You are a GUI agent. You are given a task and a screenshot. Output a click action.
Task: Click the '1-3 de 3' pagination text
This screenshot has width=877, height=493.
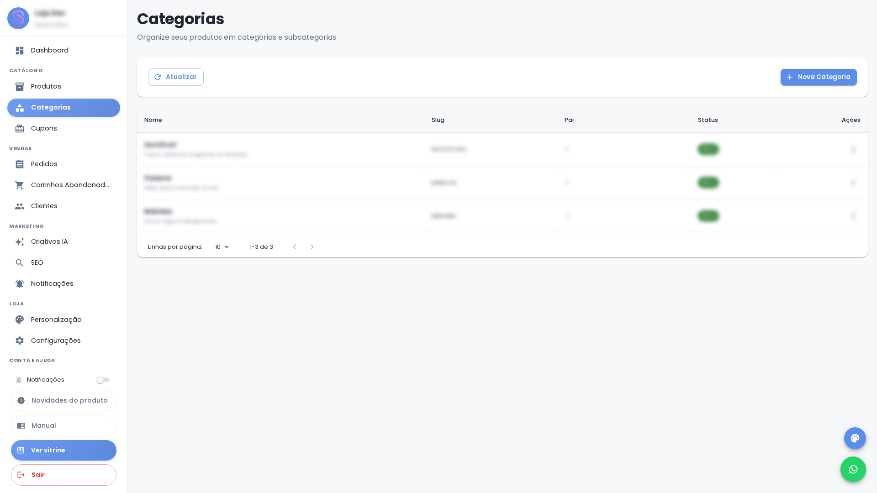261,247
